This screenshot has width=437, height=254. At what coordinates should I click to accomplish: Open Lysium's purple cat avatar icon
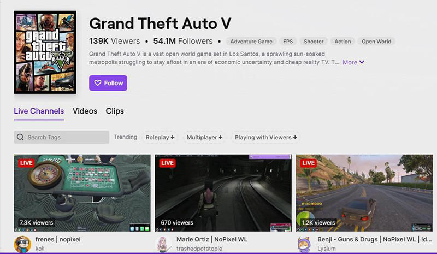(x=304, y=244)
